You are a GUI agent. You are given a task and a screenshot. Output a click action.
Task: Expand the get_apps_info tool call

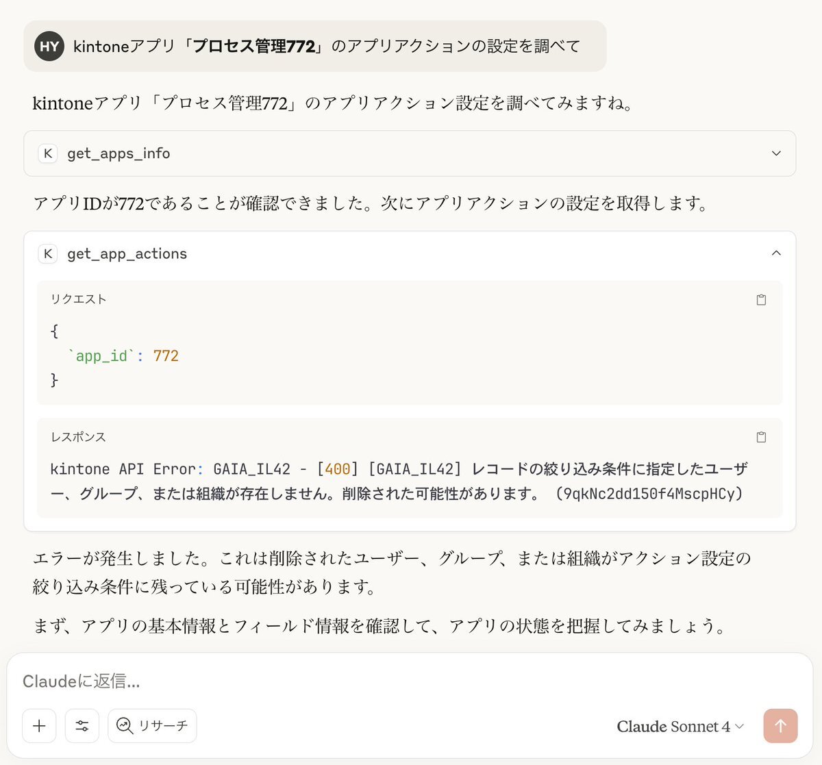click(x=776, y=153)
